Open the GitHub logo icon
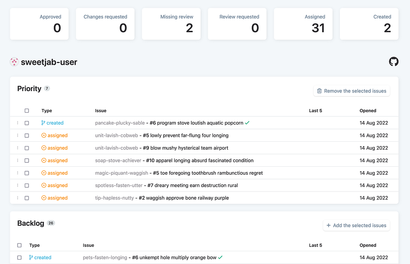The height and width of the screenshot is (264, 410). tap(394, 62)
